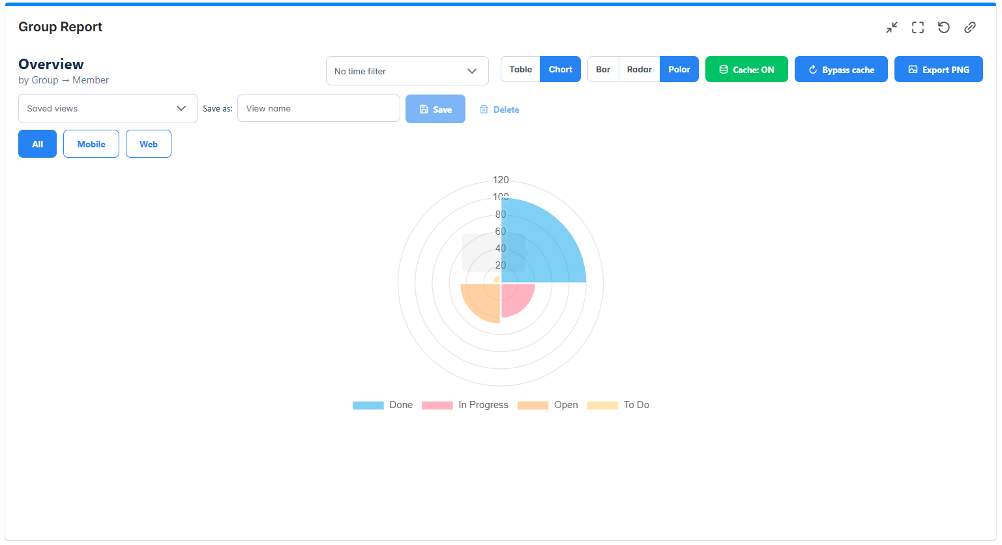
Task: Select the Bar chart type
Action: (x=603, y=69)
